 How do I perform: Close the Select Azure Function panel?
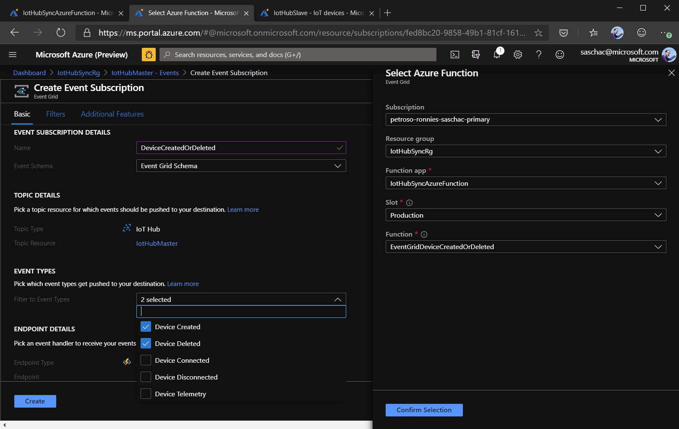click(671, 73)
